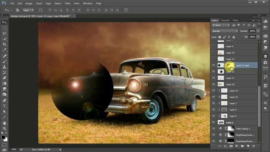270x152 pixels.
Task: Open the Kind filter dropdown
Action: click(x=221, y=25)
